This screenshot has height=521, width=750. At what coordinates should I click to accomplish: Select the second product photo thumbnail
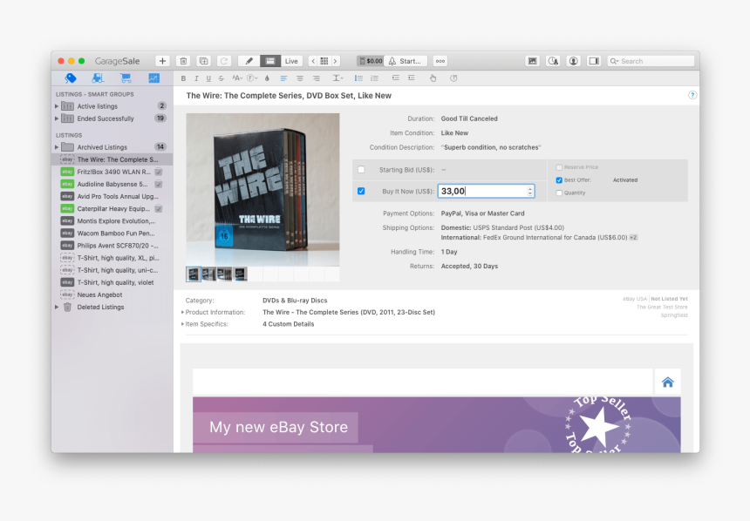click(207, 274)
